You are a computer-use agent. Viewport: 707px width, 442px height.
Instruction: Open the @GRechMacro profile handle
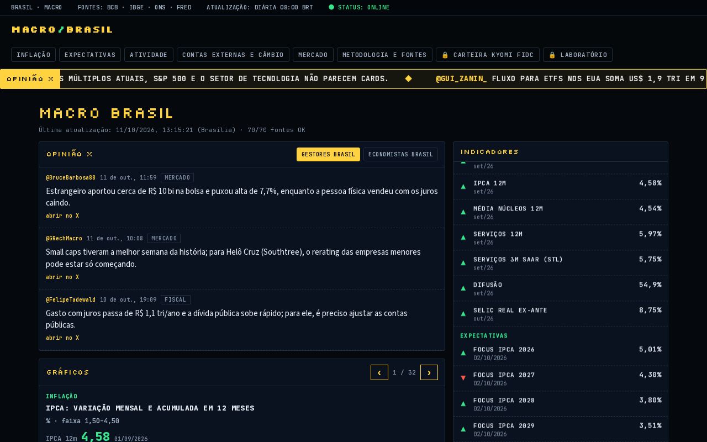tap(64, 239)
